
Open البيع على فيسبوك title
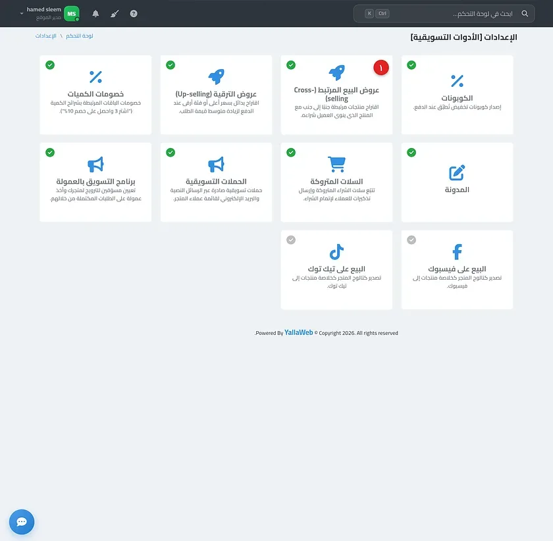point(457,269)
